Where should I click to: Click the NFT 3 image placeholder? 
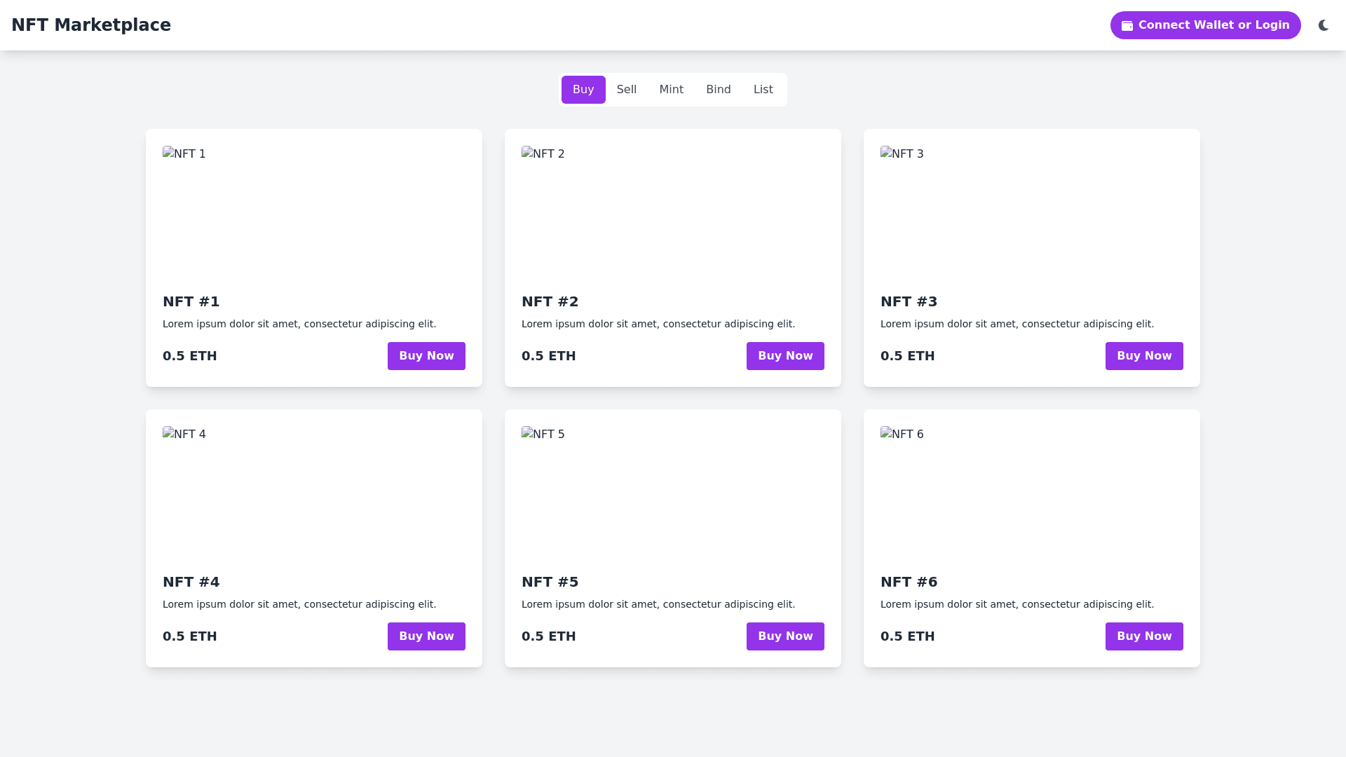[902, 154]
